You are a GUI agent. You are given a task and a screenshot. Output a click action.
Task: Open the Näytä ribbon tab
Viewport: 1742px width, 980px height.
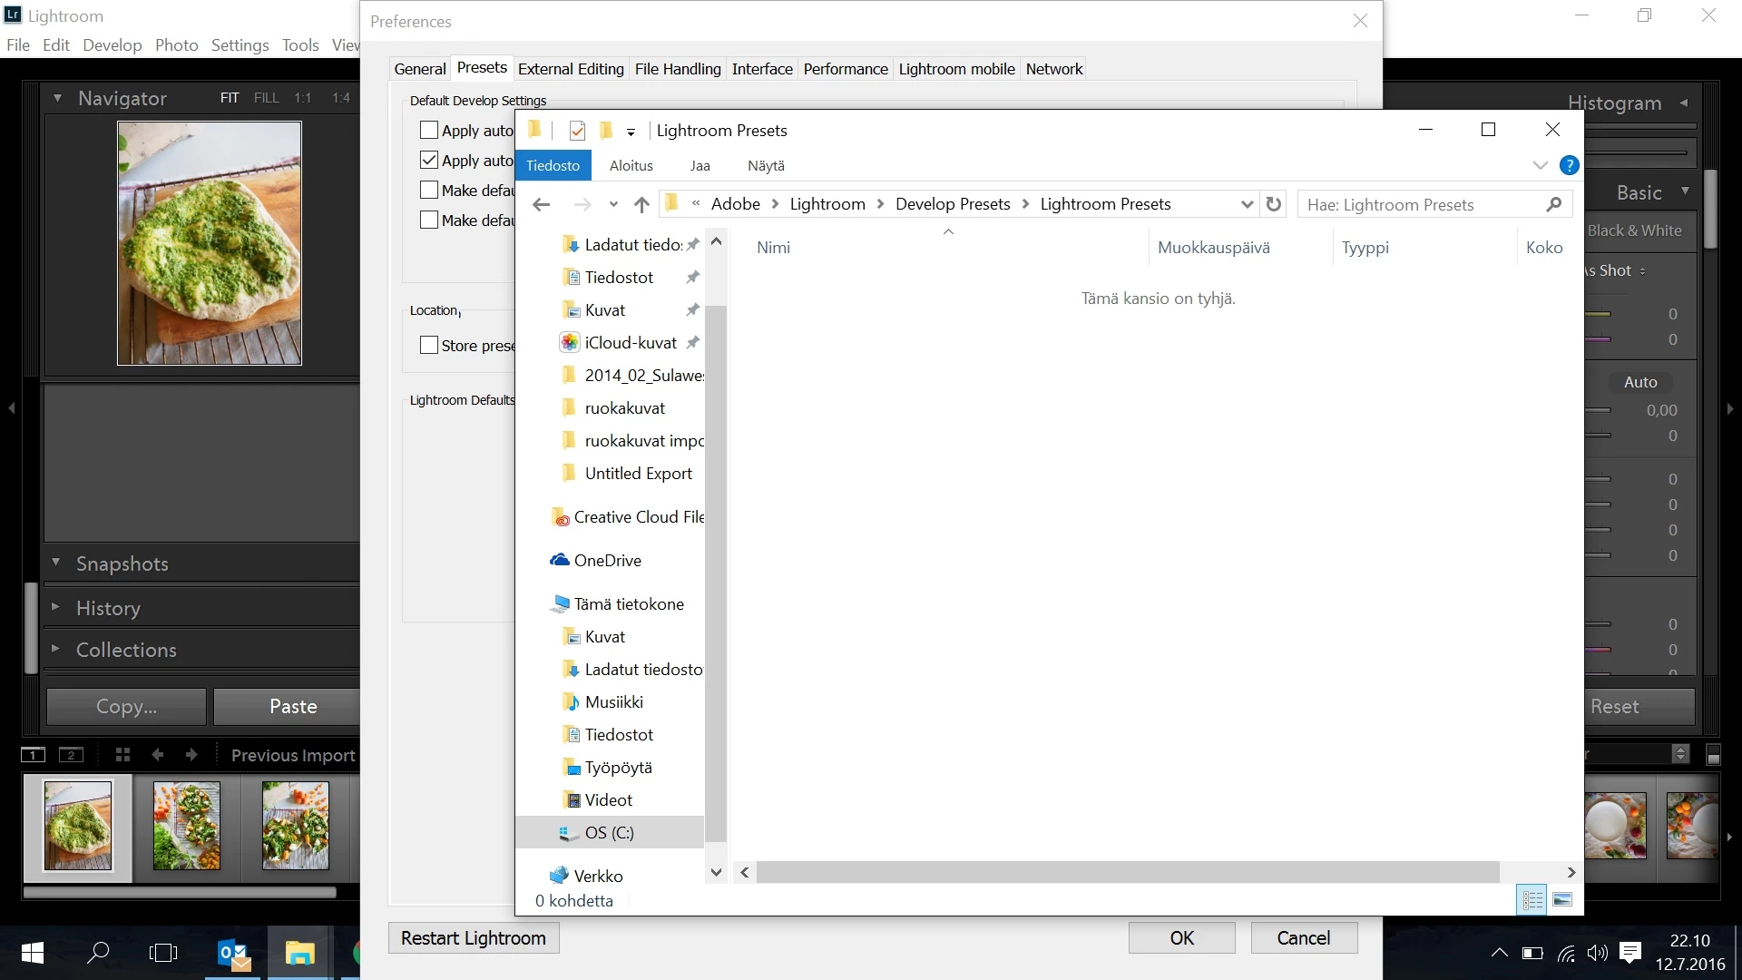(x=766, y=165)
